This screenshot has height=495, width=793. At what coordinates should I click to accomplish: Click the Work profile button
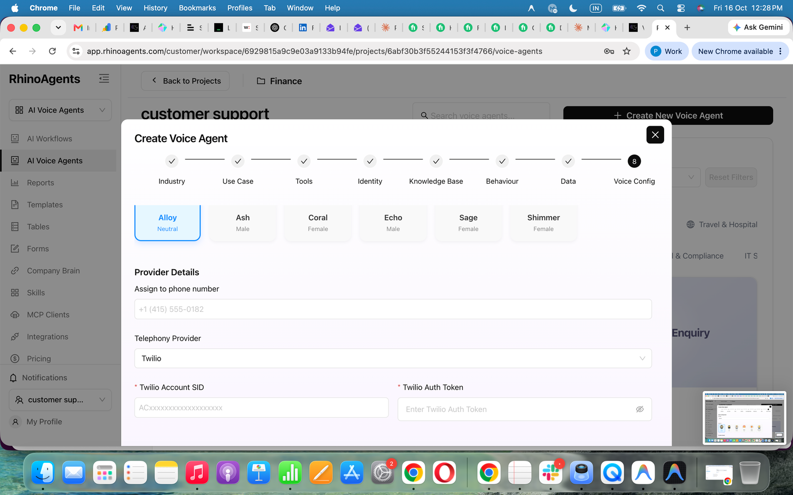coord(667,51)
